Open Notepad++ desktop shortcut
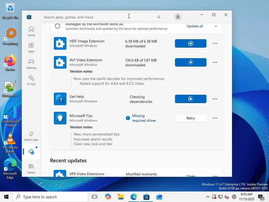The width and height of the screenshot is (269, 202). [x=10, y=89]
